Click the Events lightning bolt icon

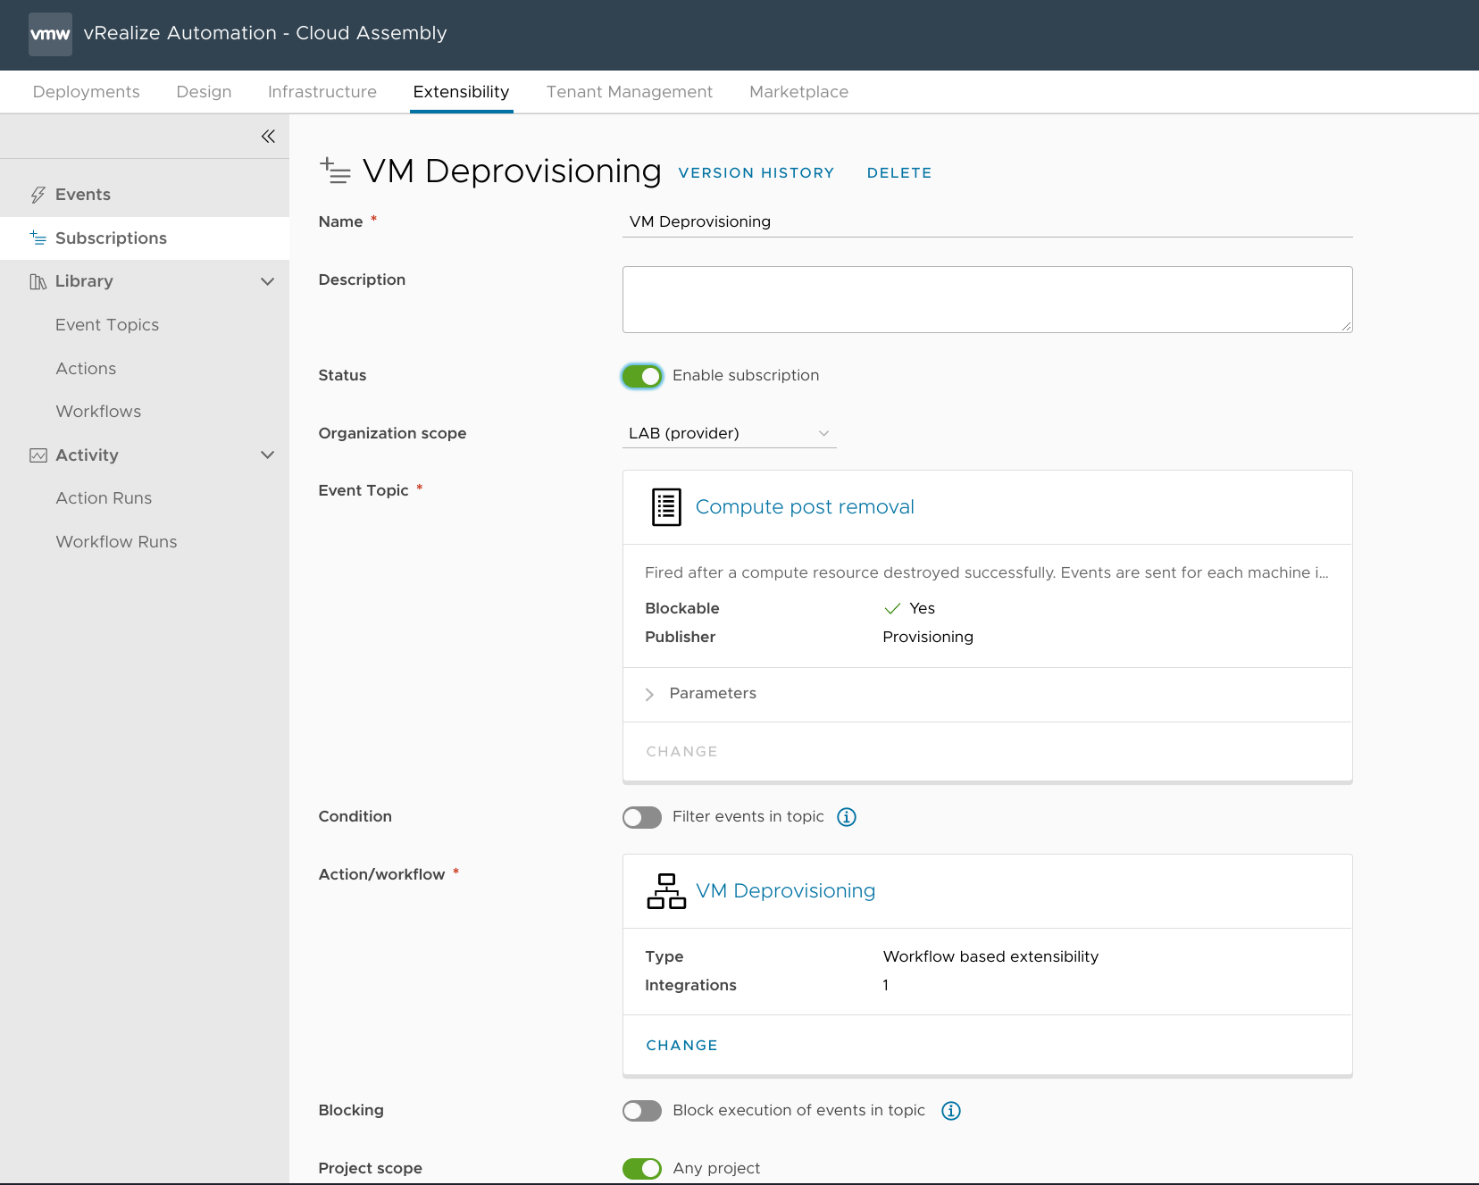[38, 195]
